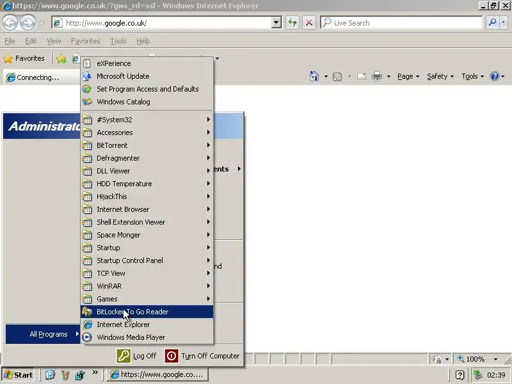Click the Add to Favorites Bar icon
The height and width of the screenshot is (384, 512).
(61, 59)
